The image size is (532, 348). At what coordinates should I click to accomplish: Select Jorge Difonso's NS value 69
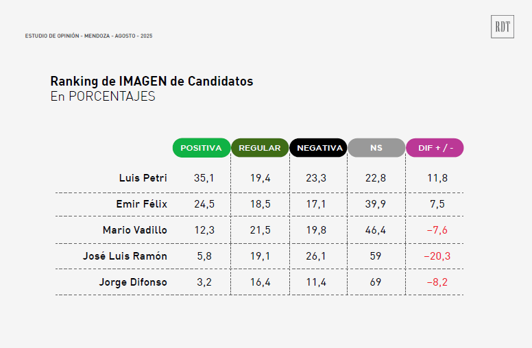pos(376,282)
